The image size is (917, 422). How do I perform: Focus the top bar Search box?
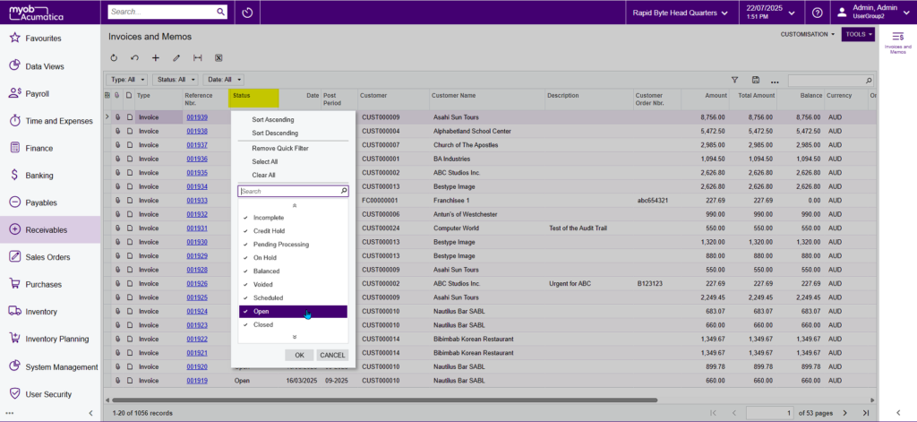(x=167, y=12)
